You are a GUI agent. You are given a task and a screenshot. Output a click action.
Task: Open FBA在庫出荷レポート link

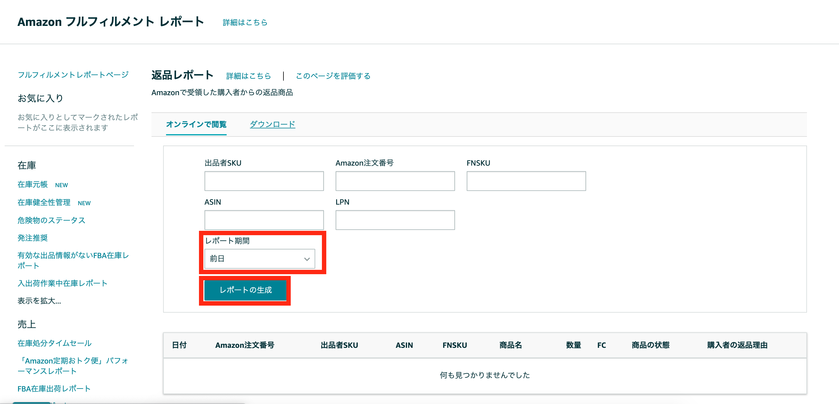point(54,389)
